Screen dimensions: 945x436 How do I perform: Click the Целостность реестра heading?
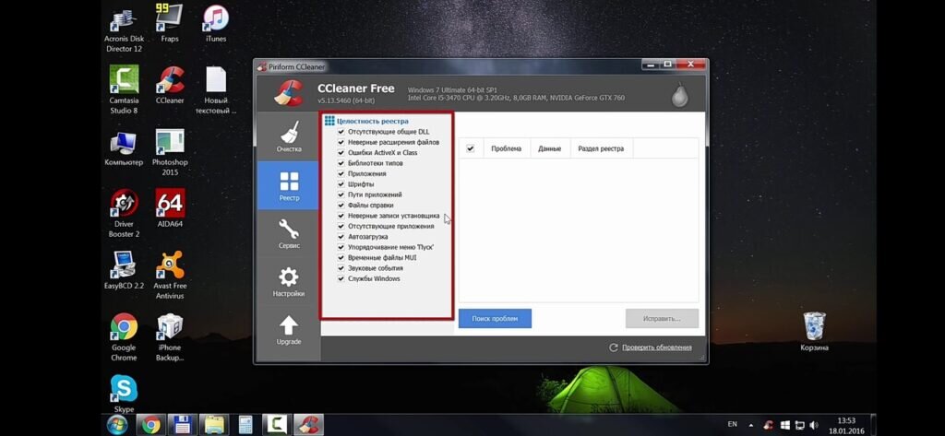coord(373,121)
